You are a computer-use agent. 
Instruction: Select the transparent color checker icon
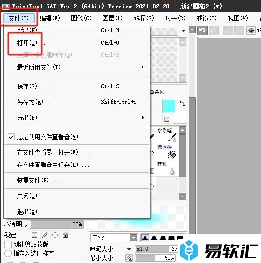(166, 119)
